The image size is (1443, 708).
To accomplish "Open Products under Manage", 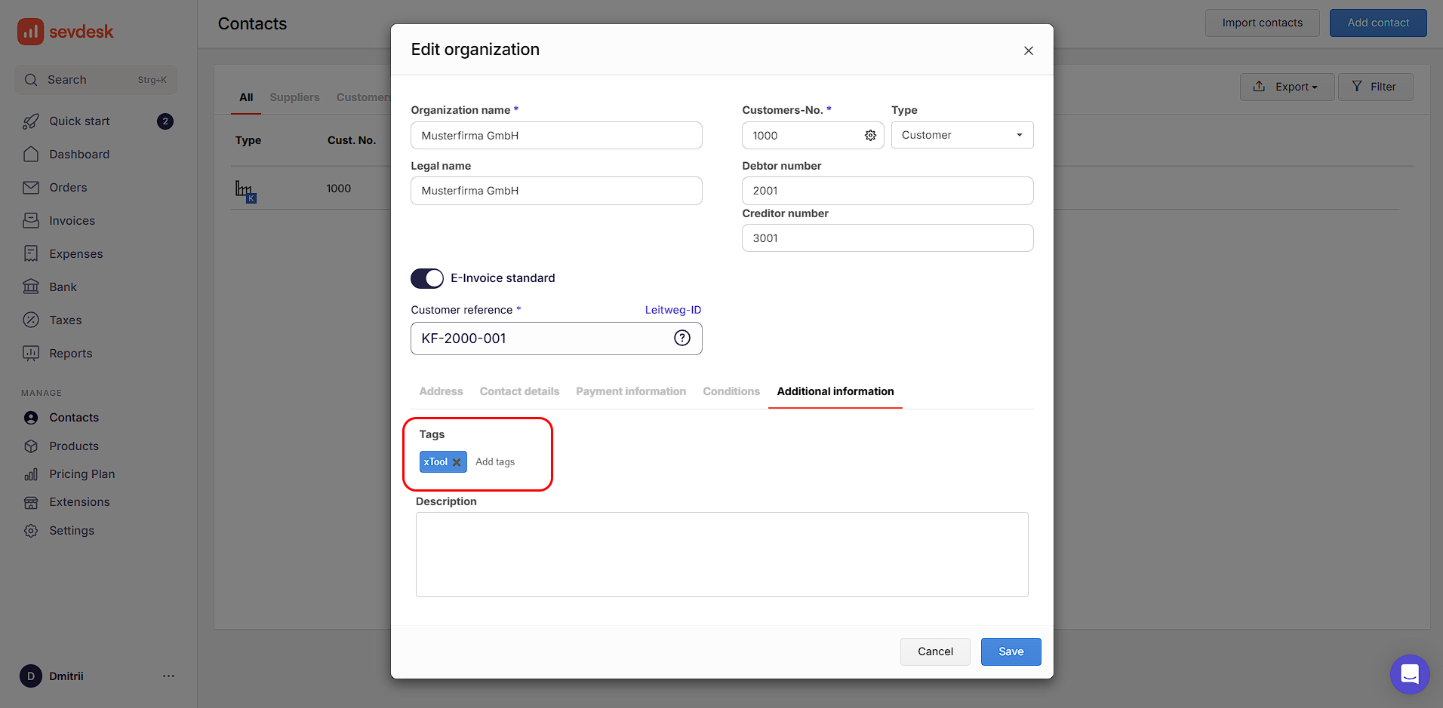I will tap(72, 446).
